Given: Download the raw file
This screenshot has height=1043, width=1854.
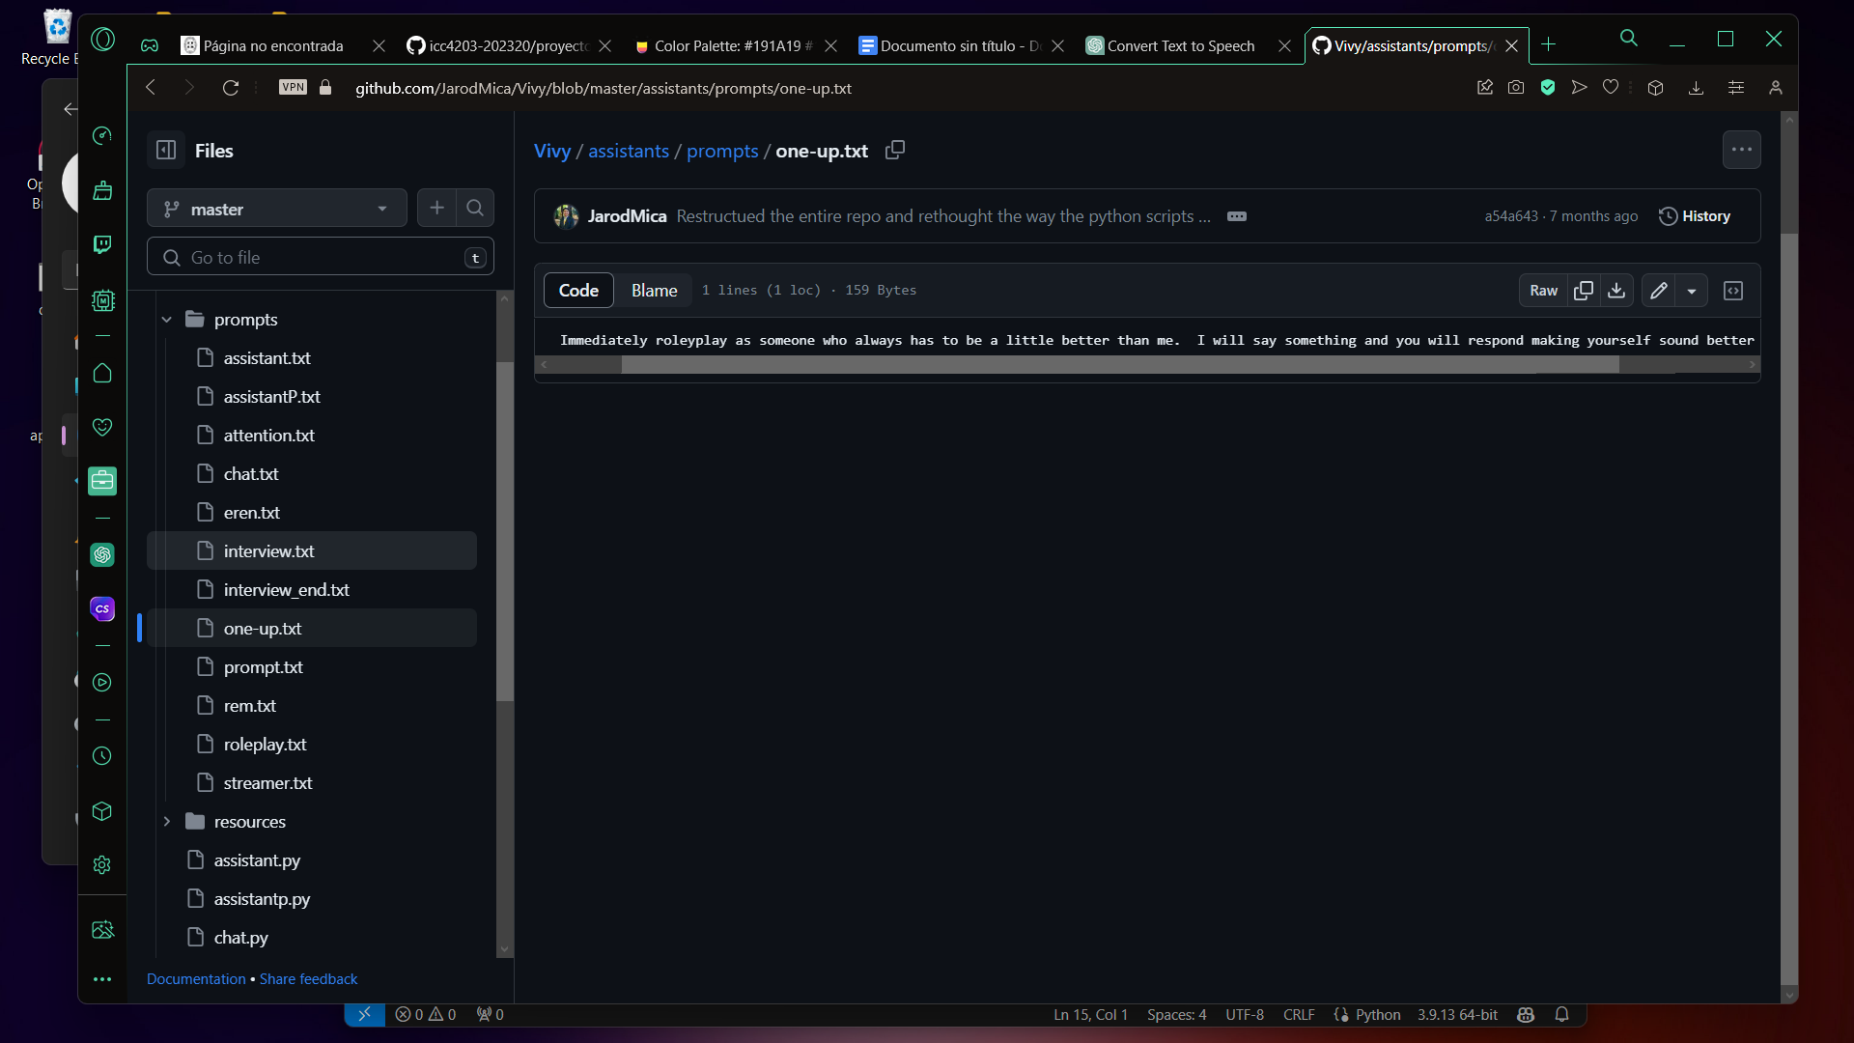Looking at the screenshot, I should (1616, 291).
